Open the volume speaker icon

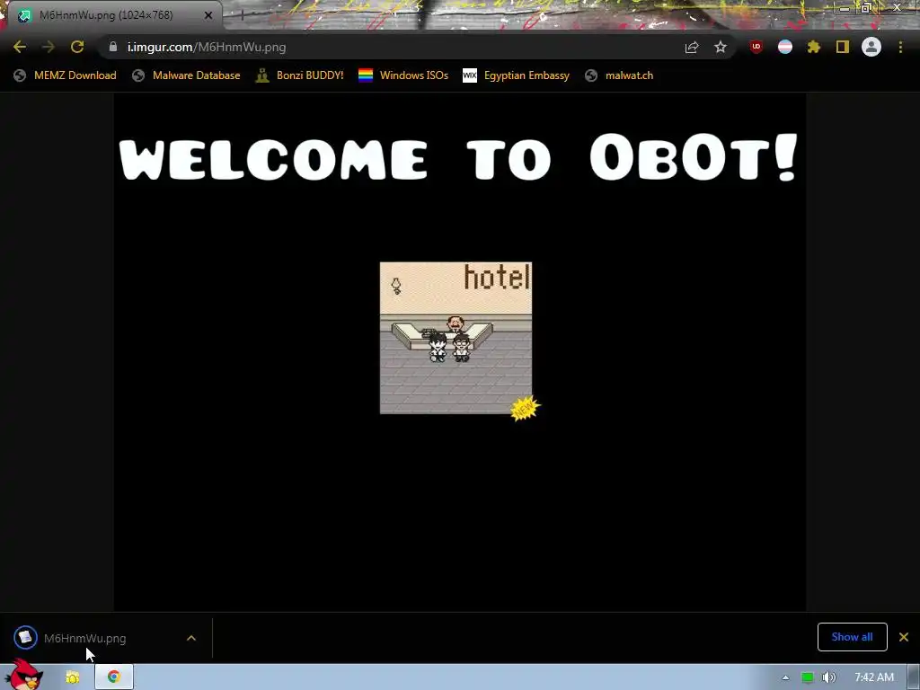pyautogui.click(x=828, y=677)
